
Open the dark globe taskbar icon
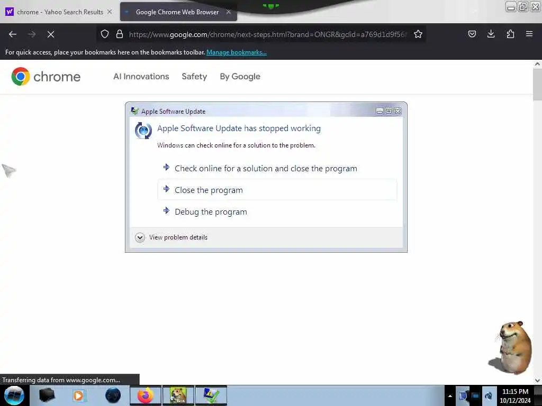click(113, 395)
